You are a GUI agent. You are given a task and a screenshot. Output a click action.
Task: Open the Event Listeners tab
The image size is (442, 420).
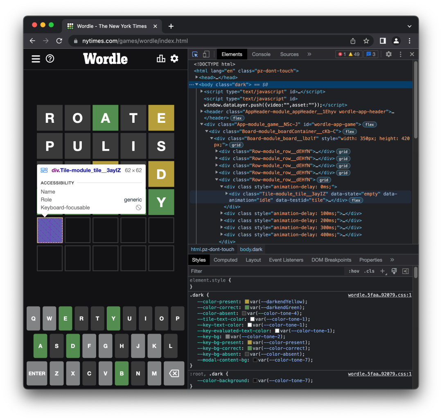[x=286, y=260]
